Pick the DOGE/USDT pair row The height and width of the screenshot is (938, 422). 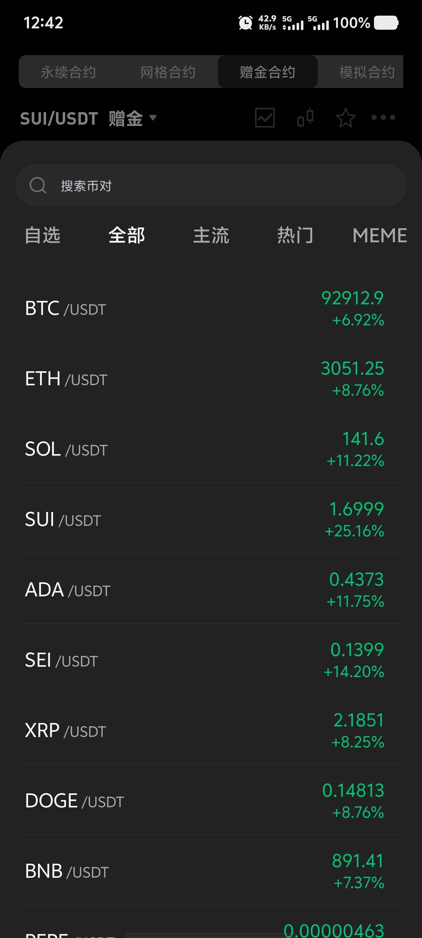(211, 800)
